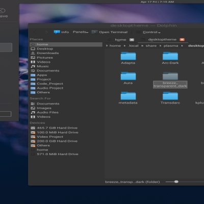Click the Open Terminal label

click(x=113, y=32)
